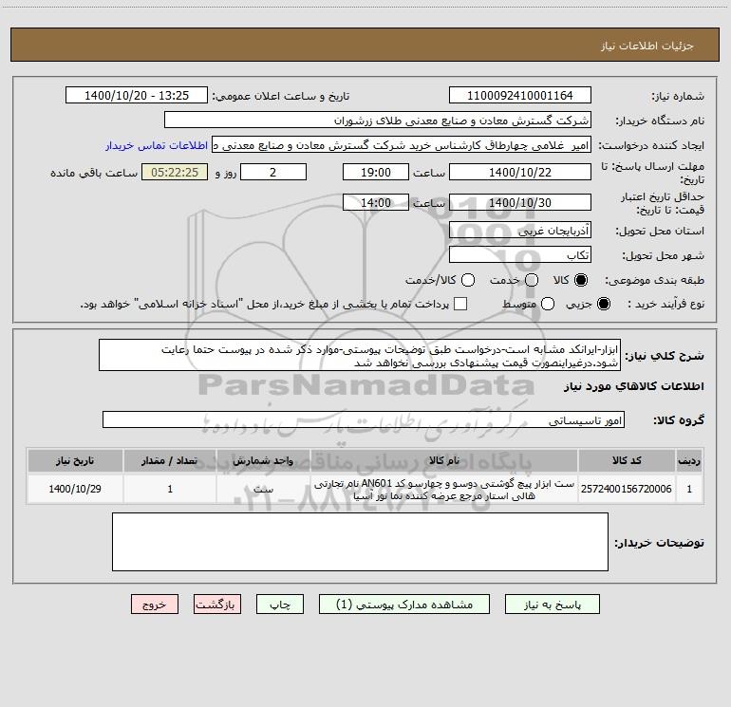The image size is (731, 707).
Task: Select the کالا radio button
Action: tap(581, 280)
